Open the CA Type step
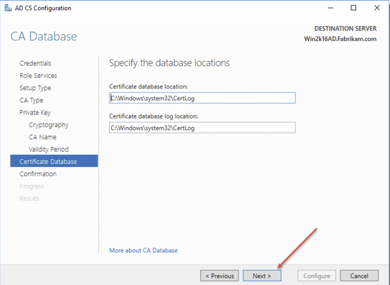The width and height of the screenshot is (390, 285). coord(31,100)
